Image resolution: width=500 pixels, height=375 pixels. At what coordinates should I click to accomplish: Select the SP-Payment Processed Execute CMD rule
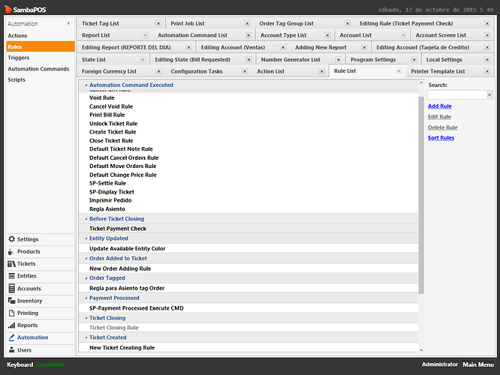pyautogui.click(x=248, y=308)
